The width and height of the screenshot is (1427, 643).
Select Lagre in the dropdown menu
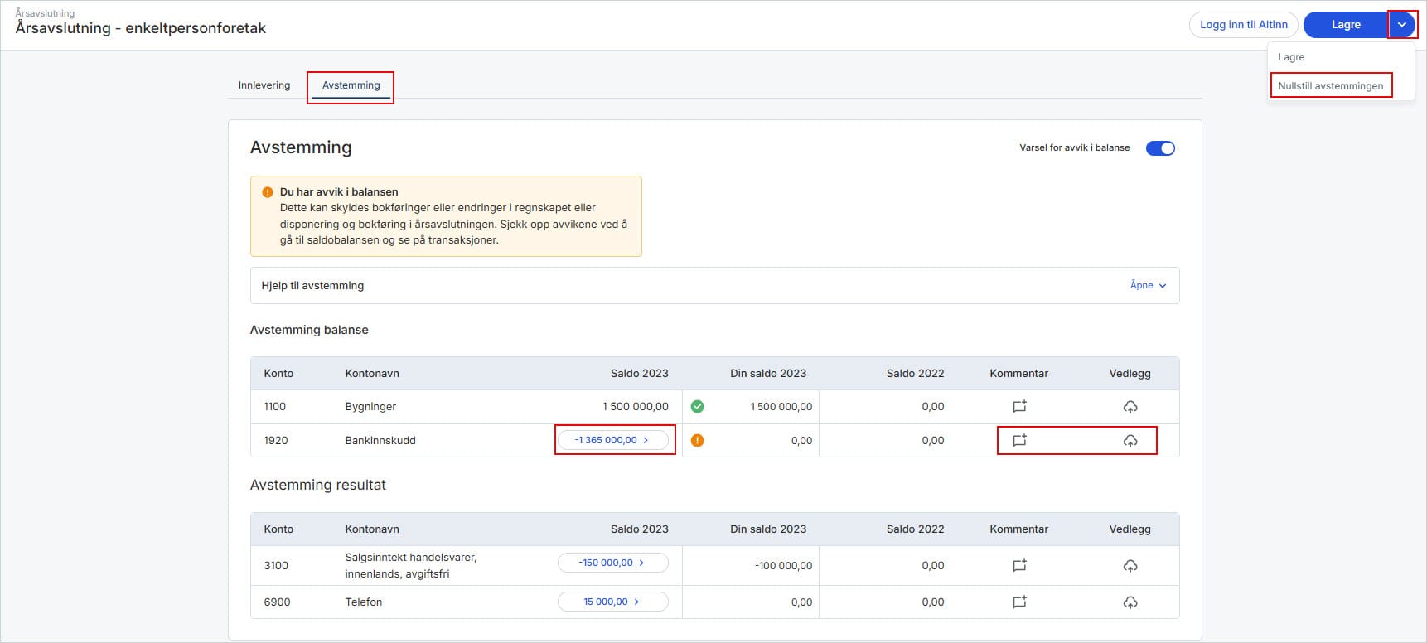1291,57
